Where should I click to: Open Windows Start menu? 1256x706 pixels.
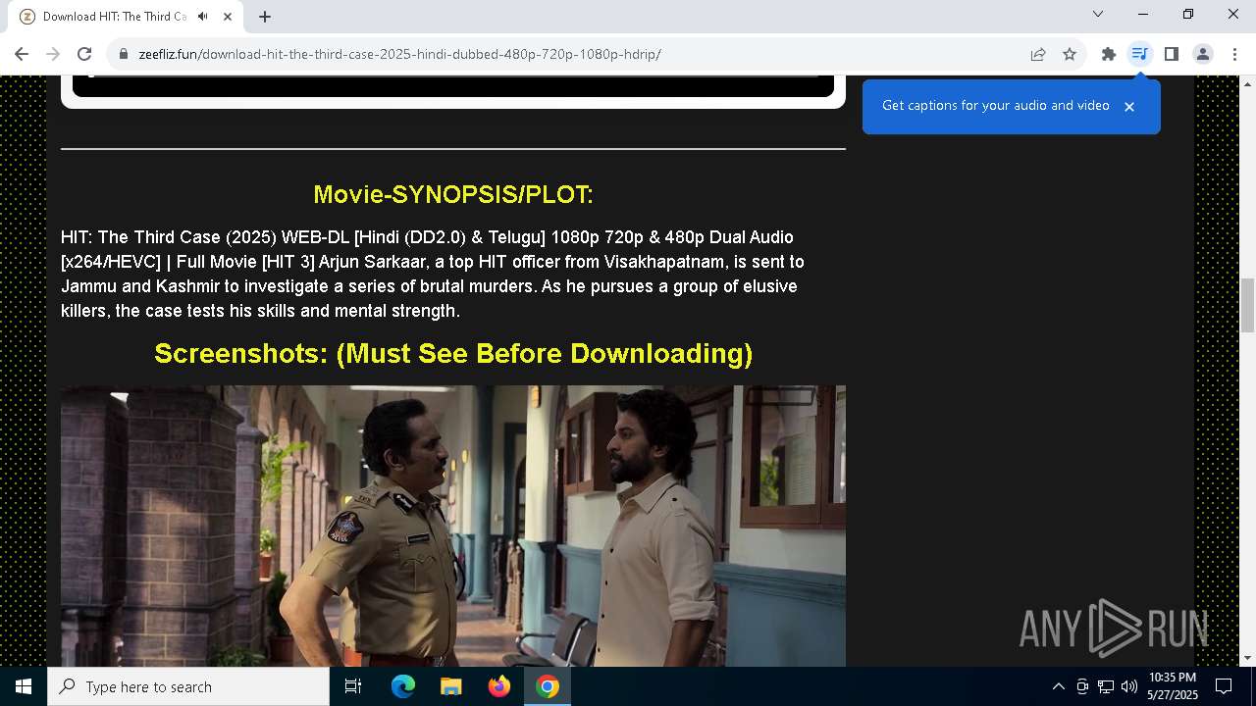pyautogui.click(x=24, y=686)
